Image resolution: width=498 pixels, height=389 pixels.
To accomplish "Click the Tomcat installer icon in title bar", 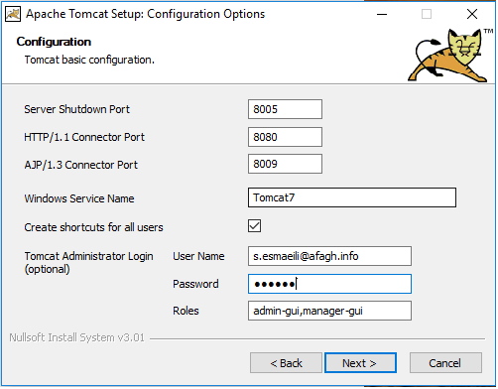I will point(13,14).
